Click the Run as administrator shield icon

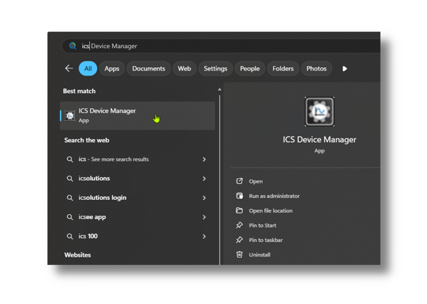(x=239, y=196)
